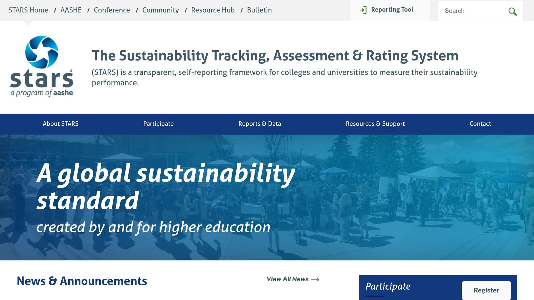Open the Conference link in top bar

112,10
